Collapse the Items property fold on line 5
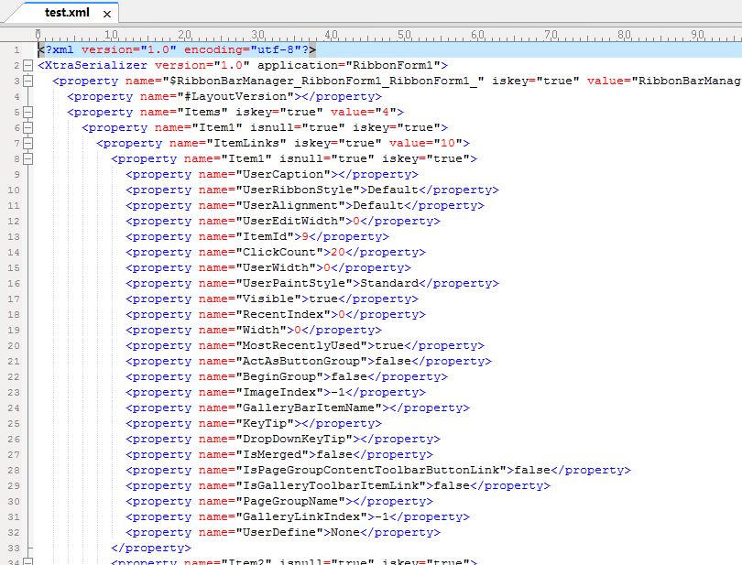 coord(27,112)
